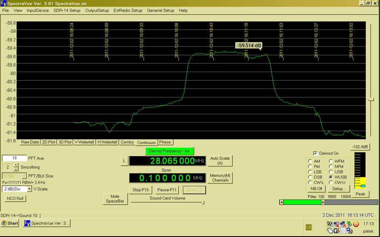This screenshot has height=237, width=380.
Task: Open the File menu
Action: [x=5, y=10]
